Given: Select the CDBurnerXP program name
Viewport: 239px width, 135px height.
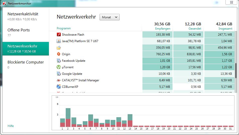Looking at the screenshot, I should 70,87.
